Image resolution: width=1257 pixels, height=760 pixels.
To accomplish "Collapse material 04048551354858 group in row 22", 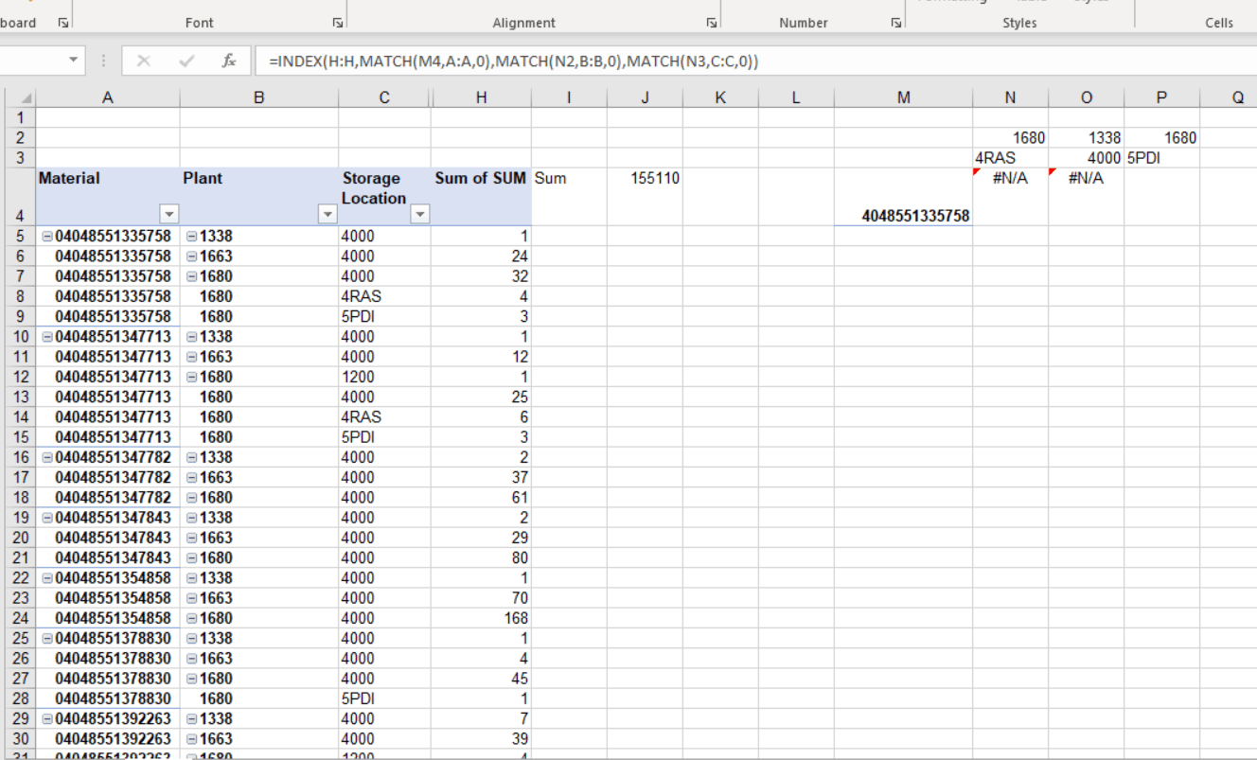I will pyautogui.click(x=47, y=578).
